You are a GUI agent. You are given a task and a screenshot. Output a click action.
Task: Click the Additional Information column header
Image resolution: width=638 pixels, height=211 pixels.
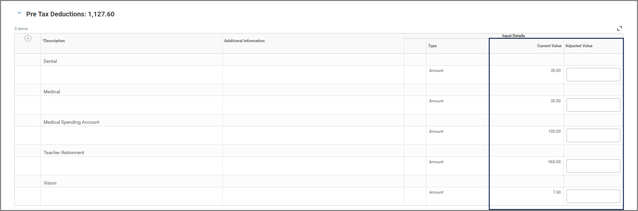coord(244,41)
